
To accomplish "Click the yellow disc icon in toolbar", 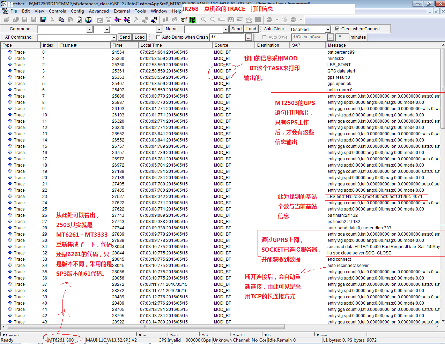I will pos(88,20).
